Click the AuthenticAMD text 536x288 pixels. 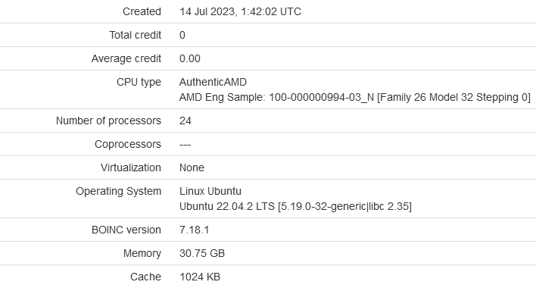click(x=213, y=82)
